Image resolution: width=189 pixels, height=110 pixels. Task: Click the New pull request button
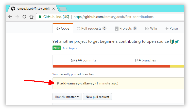tap(97, 97)
